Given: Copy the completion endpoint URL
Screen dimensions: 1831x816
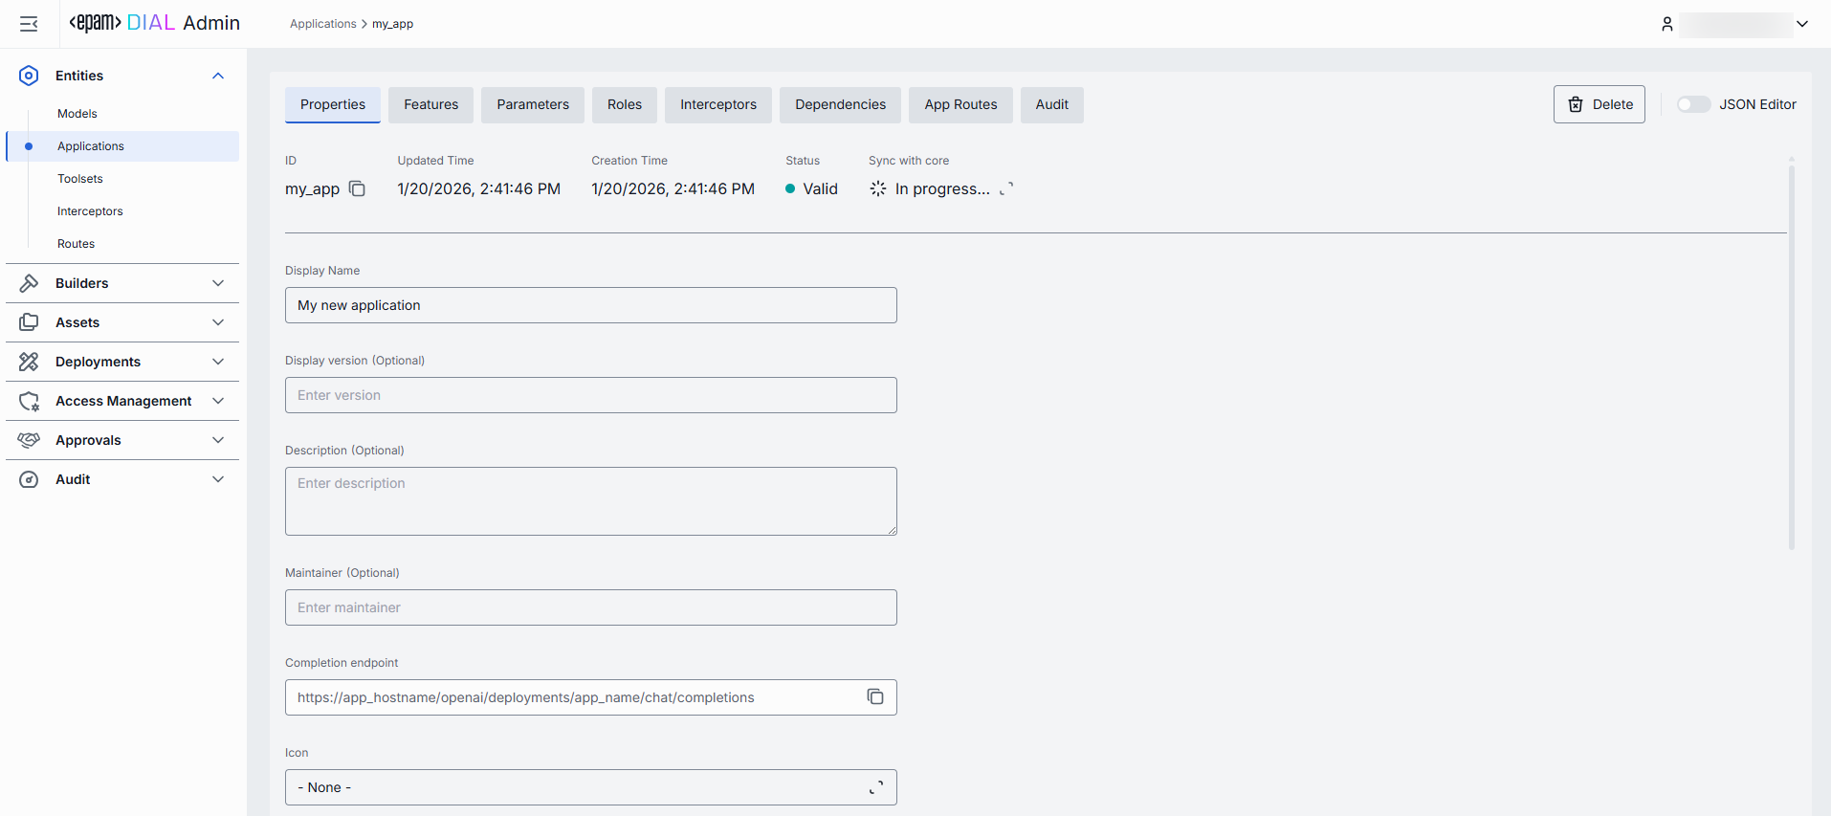Looking at the screenshot, I should point(874,696).
